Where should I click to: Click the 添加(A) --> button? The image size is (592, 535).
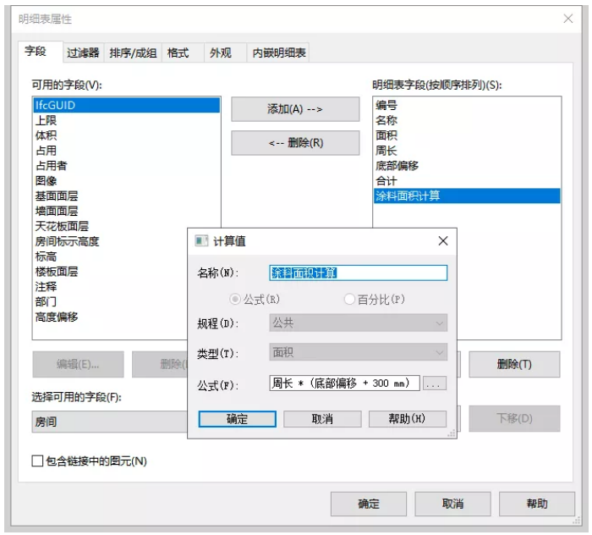(295, 109)
